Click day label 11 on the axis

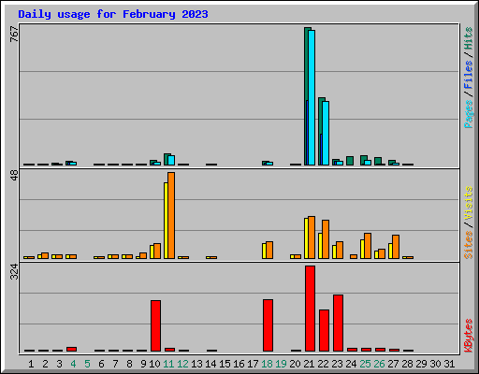pyautogui.click(x=168, y=364)
